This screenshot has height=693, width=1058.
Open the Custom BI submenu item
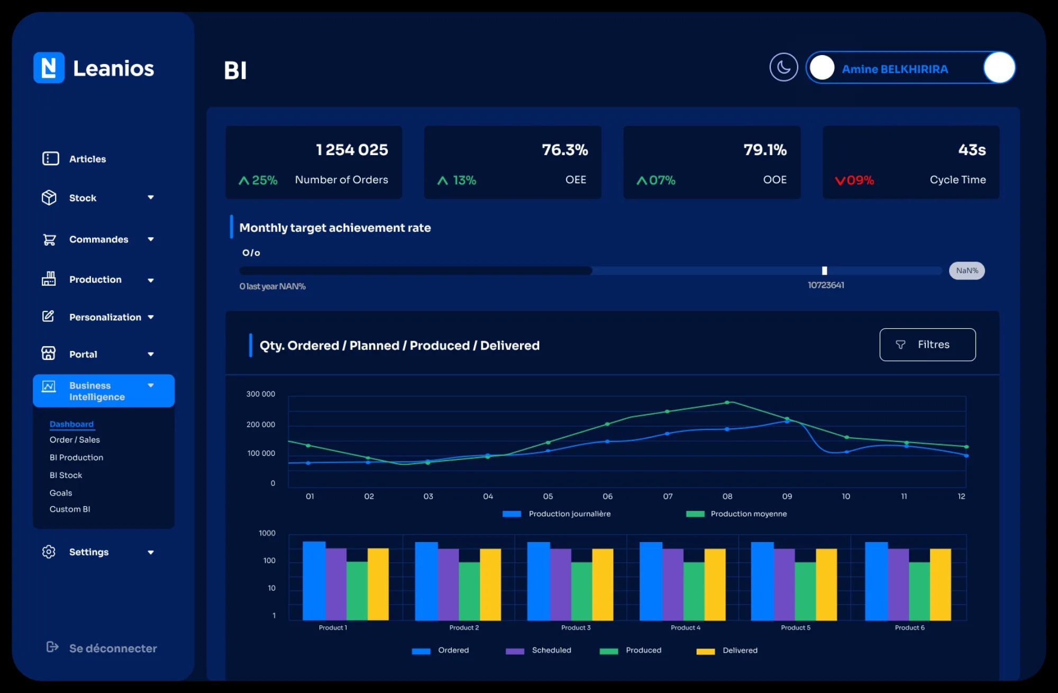click(70, 509)
